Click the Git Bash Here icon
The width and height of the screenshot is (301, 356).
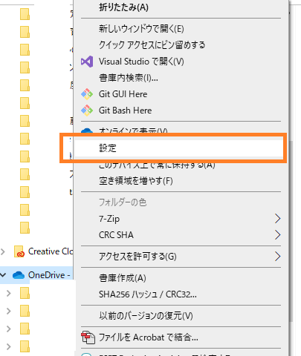coord(87,111)
